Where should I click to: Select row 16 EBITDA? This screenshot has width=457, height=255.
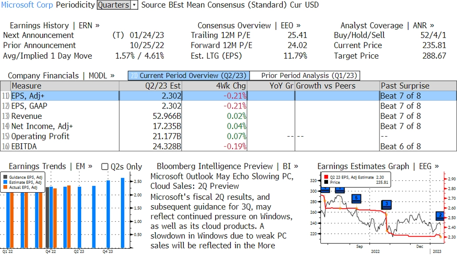point(228,146)
